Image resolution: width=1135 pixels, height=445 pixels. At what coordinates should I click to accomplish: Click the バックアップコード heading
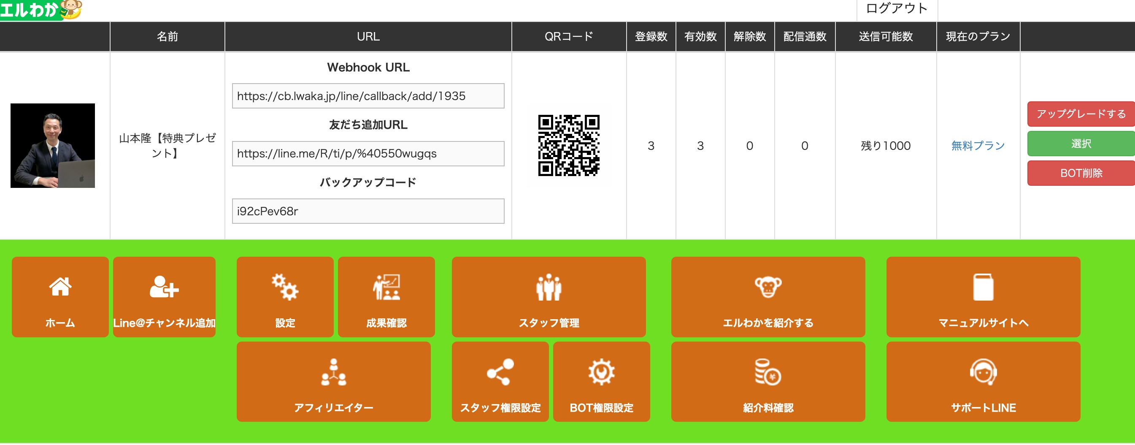tap(368, 182)
